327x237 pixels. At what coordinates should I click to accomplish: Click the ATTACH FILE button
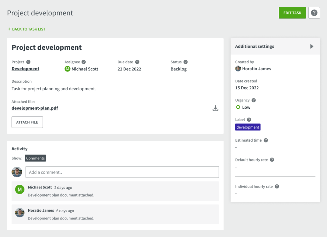click(27, 122)
